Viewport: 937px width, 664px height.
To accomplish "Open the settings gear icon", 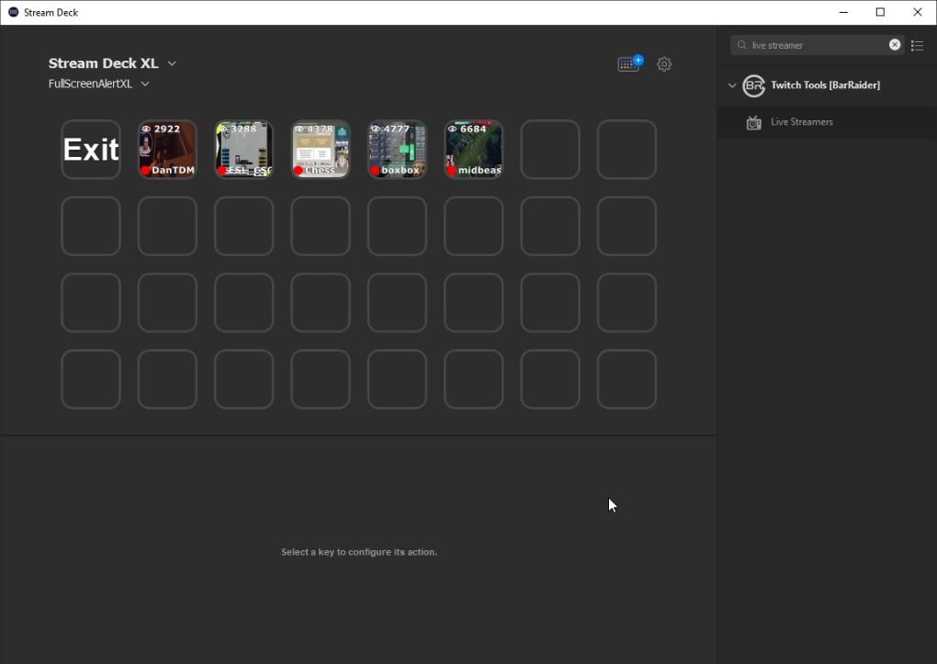I will (x=664, y=64).
